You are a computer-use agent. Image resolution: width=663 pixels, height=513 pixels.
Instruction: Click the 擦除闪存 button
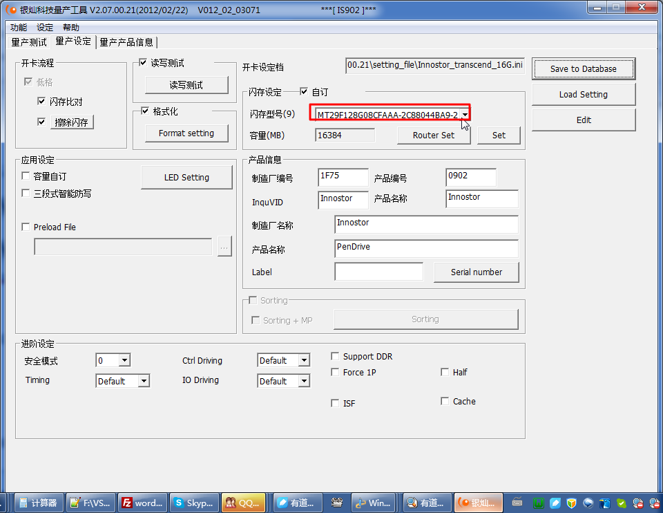point(72,122)
